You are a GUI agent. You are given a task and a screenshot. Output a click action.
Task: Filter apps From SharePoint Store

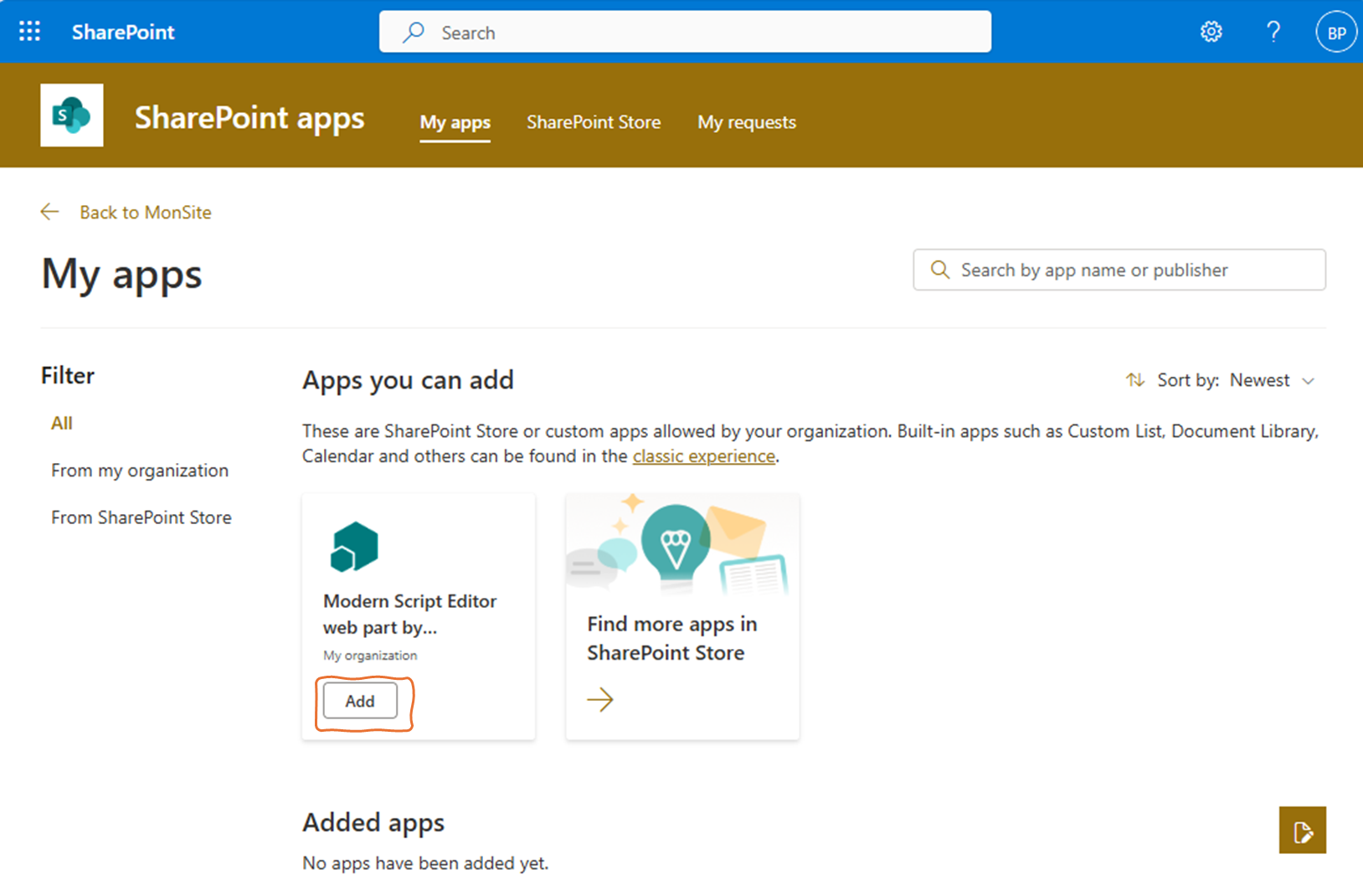tap(141, 517)
